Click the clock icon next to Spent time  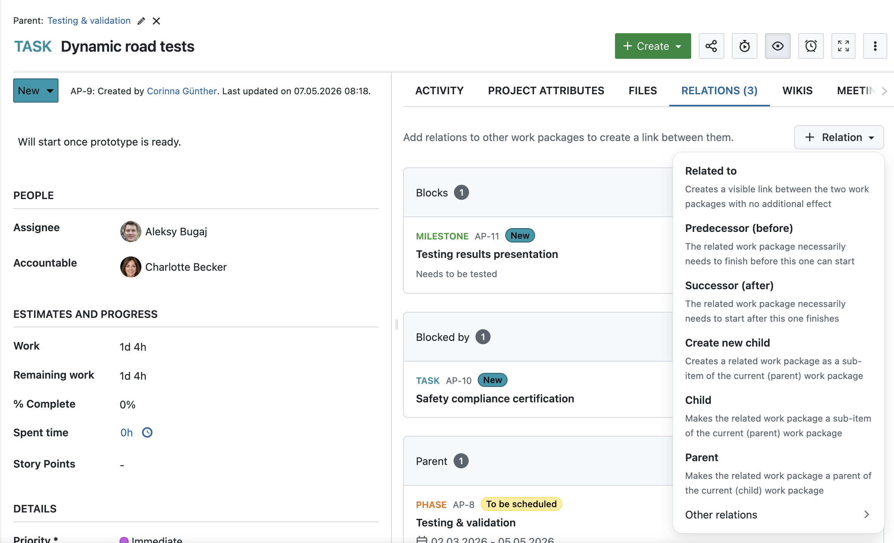click(147, 433)
